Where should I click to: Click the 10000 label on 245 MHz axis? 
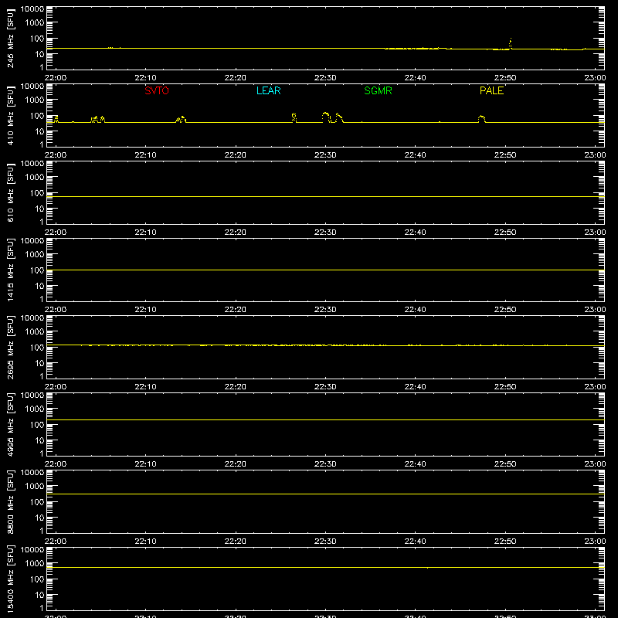(32, 9)
